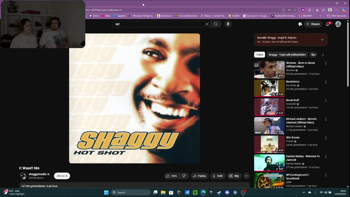Viewport: 350px width, 197px height.
Task: Click the YouTube search magnifier icon
Action: tap(216, 24)
